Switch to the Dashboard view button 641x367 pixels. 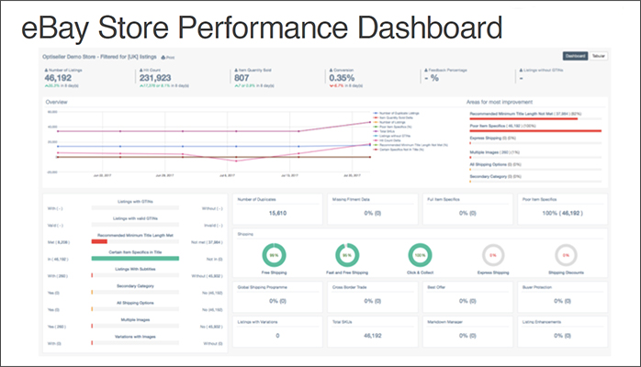point(575,56)
